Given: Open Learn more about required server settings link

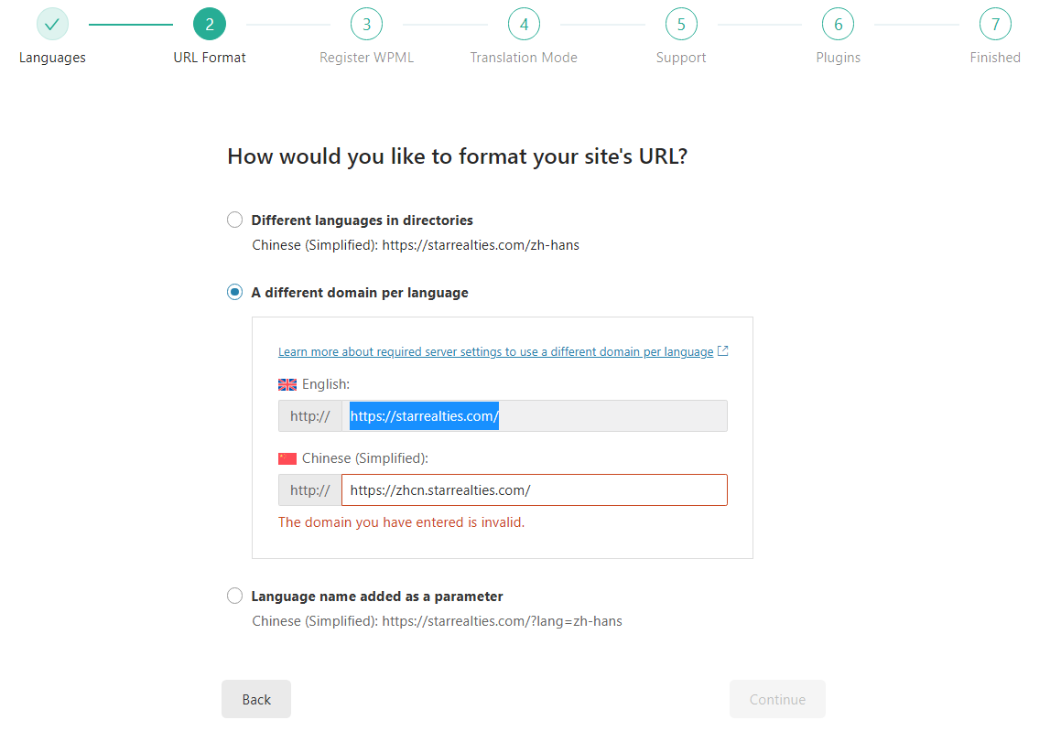Looking at the screenshot, I should pyautogui.click(x=495, y=351).
